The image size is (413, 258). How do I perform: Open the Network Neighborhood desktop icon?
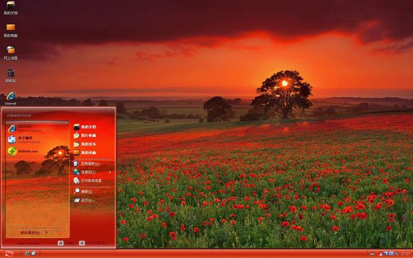tap(10, 53)
